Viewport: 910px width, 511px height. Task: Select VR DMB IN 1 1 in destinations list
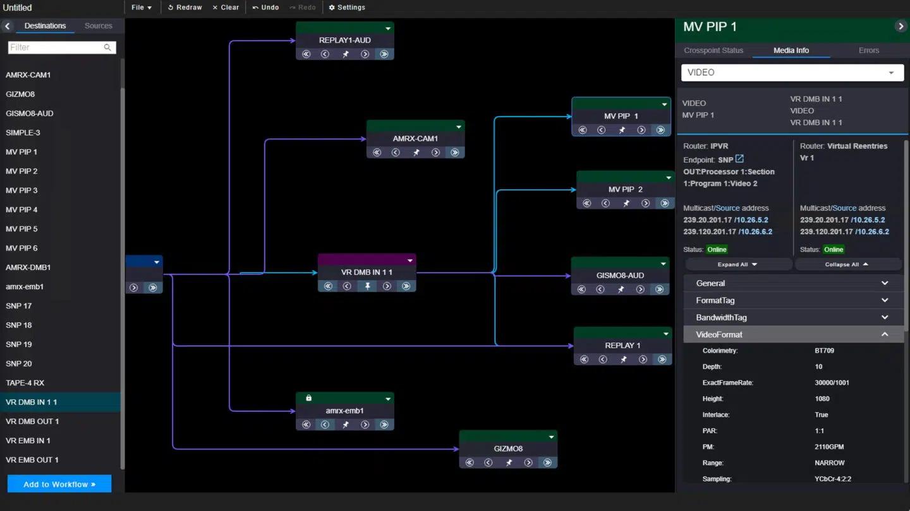[x=60, y=402]
